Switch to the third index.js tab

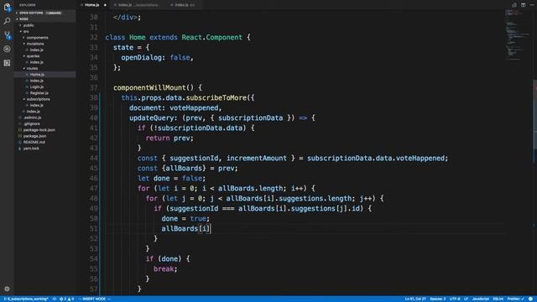[185, 5]
